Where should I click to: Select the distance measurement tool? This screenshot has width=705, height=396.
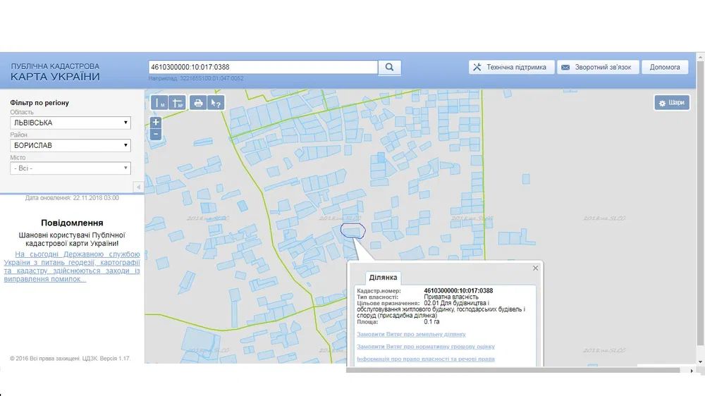tap(159, 103)
